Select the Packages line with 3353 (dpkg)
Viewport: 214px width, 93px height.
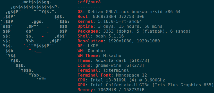[x=134, y=31]
